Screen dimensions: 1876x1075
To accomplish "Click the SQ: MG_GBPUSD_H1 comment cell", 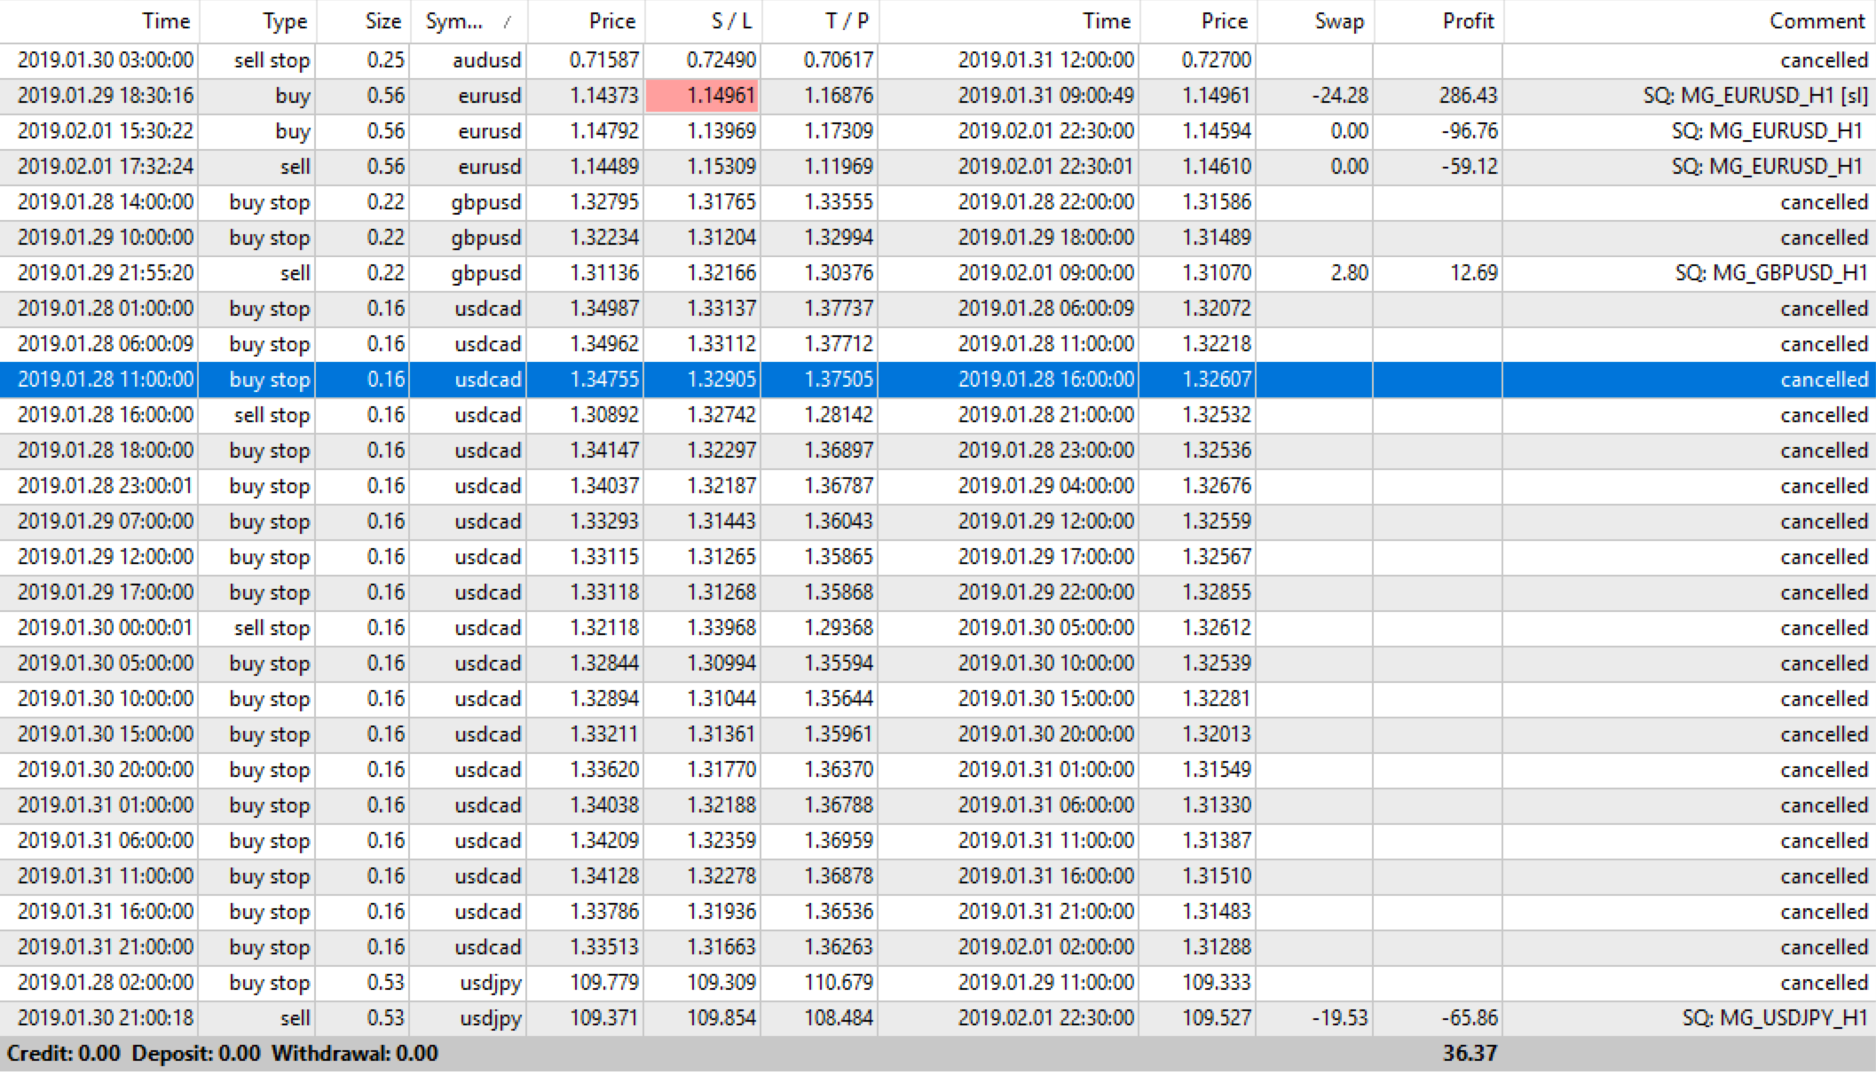I will [1770, 273].
